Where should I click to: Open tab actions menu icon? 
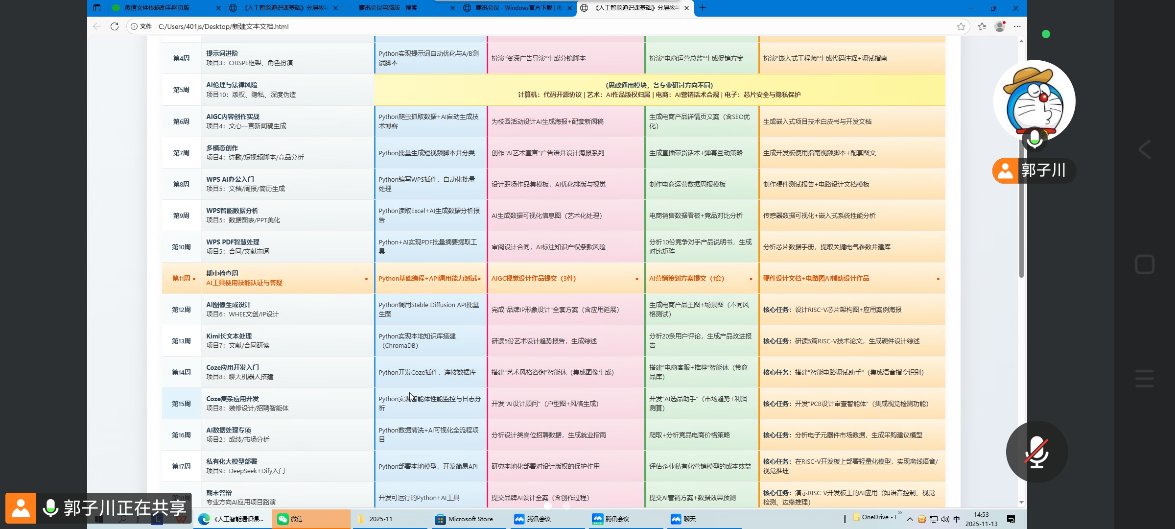coord(97,8)
